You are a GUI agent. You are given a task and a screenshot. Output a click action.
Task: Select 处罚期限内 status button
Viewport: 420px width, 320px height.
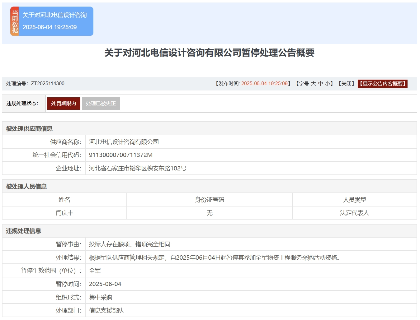[64, 104]
